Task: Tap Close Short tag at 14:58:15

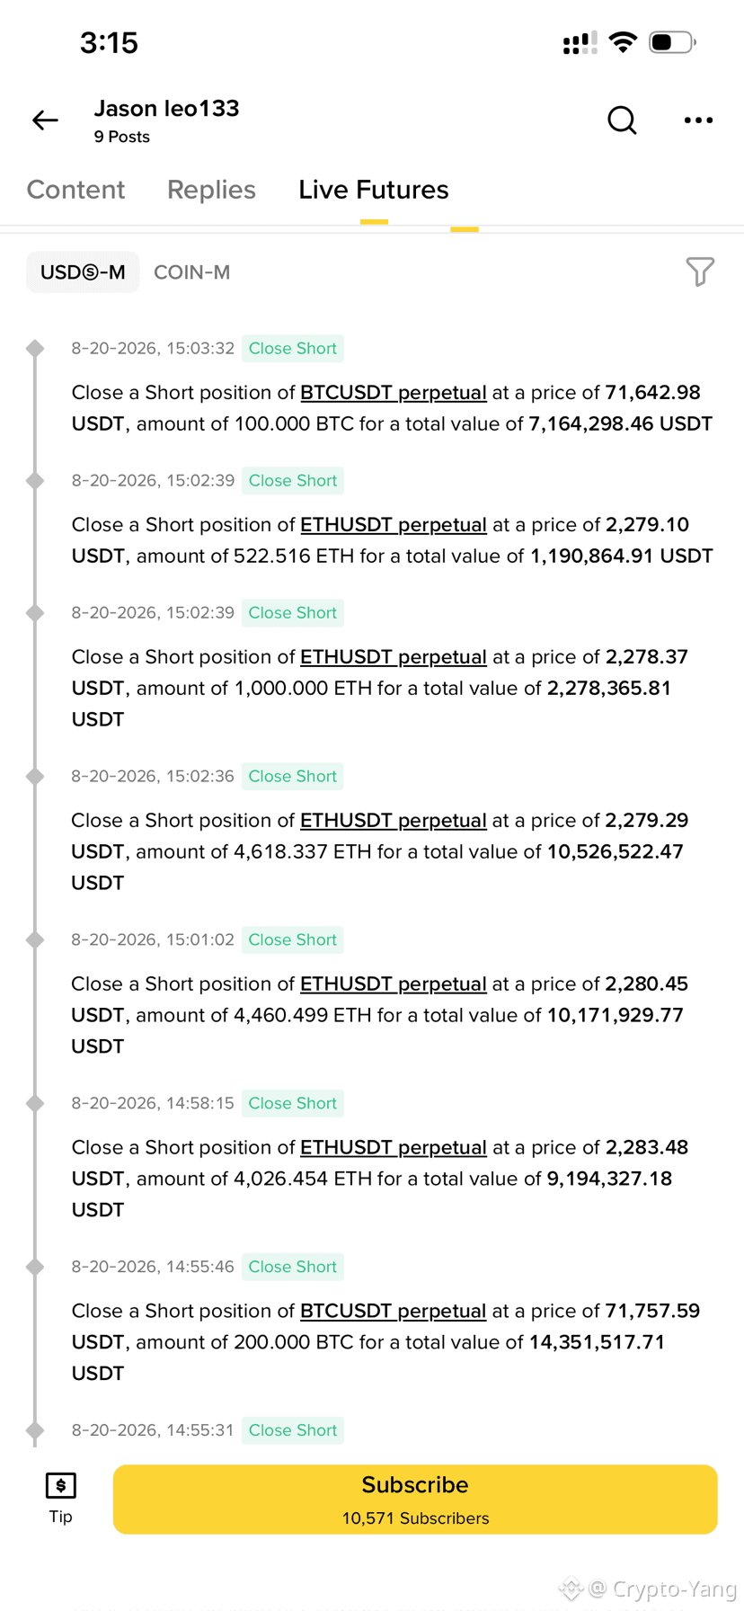Action: pos(293,1103)
